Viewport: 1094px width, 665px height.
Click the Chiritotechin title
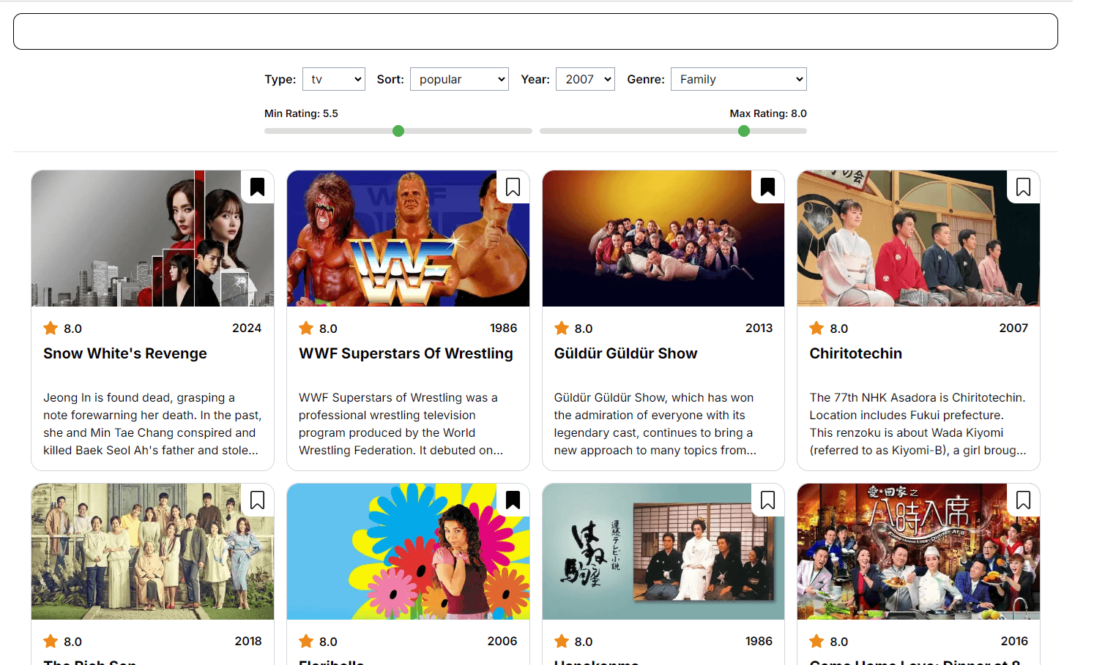pos(855,353)
